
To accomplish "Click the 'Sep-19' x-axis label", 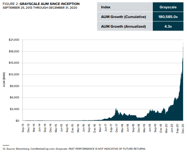I will tap(155, 128).
